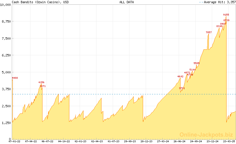This screenshot has width=236, height=144.
Task: Click the 07-01-22 date on x-axis
Action: [x=14, y=141]
